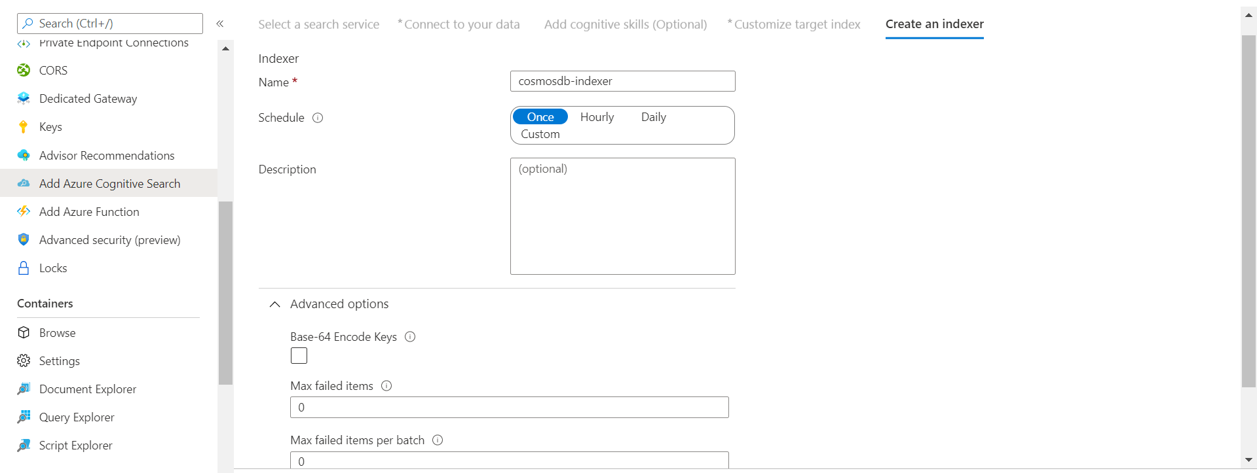This screenshot has width=1257, height=473.
Task: Click the CORS icon in sidebar
Action: (x=24, y=70)
